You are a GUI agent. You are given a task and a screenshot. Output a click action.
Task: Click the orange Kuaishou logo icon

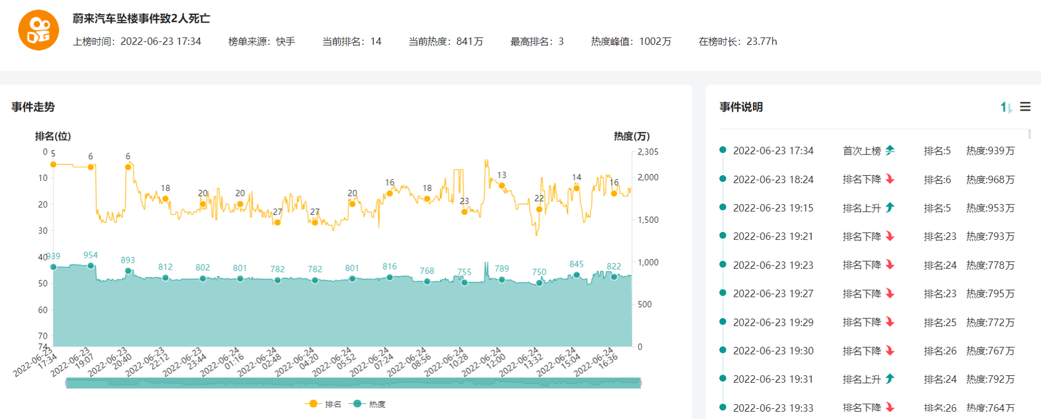tap(39, 30)
